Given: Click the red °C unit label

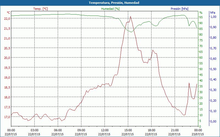Looking at the screenshot, I should tap(9, 13).
